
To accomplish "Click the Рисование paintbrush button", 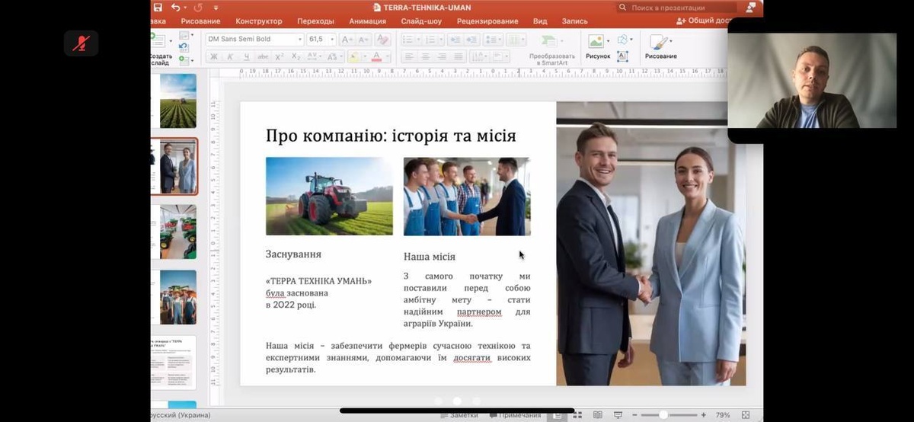I will click(660, 47).
